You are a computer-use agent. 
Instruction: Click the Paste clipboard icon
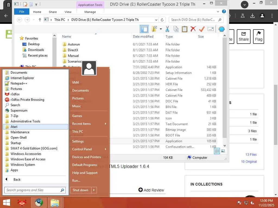coord(184,29)
